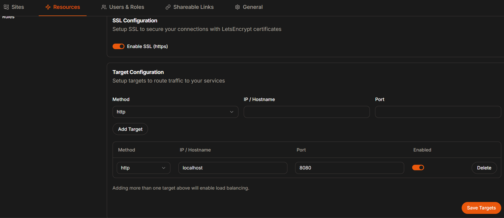Toggle the Enable SSL (https) switch

[x=118, y=46]
